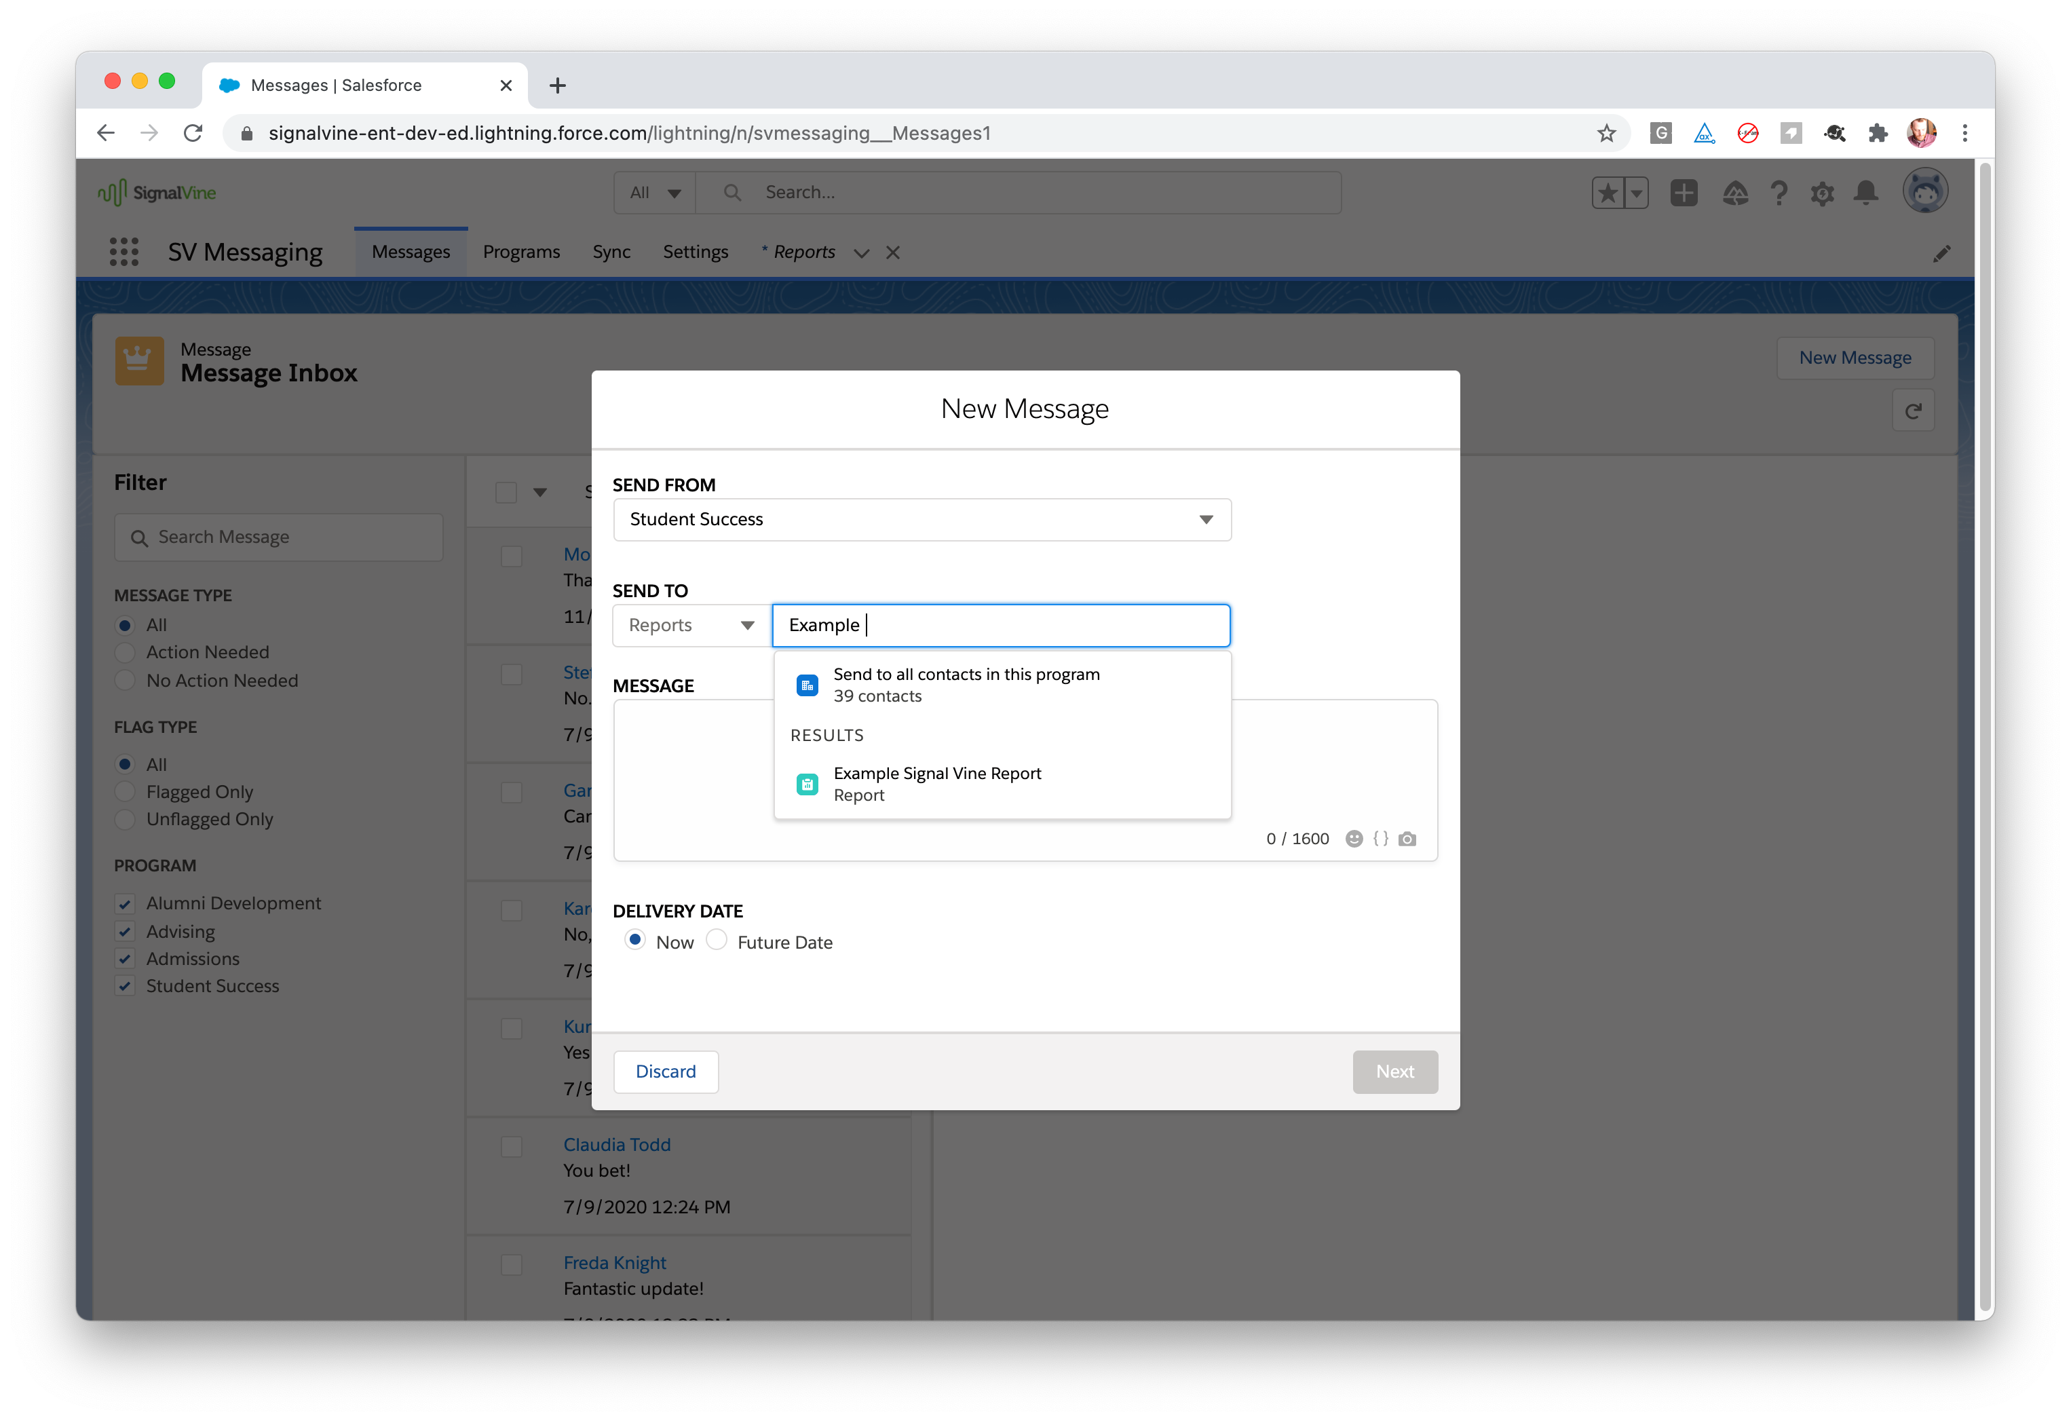Open the Sync tab
Image resolution: width=2071 pixels, height=1421 pixels.
[611, 252]
